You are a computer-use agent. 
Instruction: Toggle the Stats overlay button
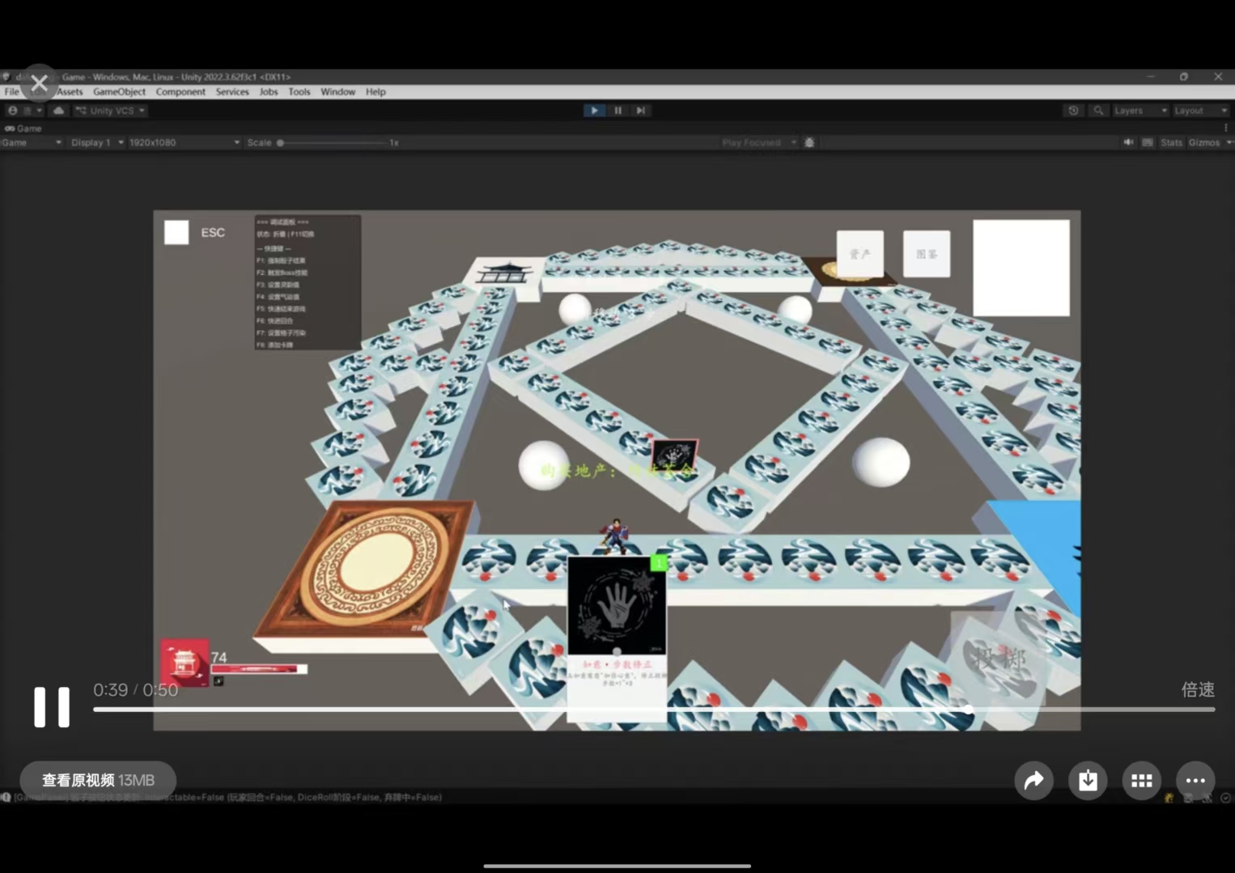point(1171,143)
